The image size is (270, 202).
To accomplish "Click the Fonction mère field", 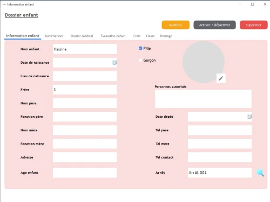I will [85, 144].
